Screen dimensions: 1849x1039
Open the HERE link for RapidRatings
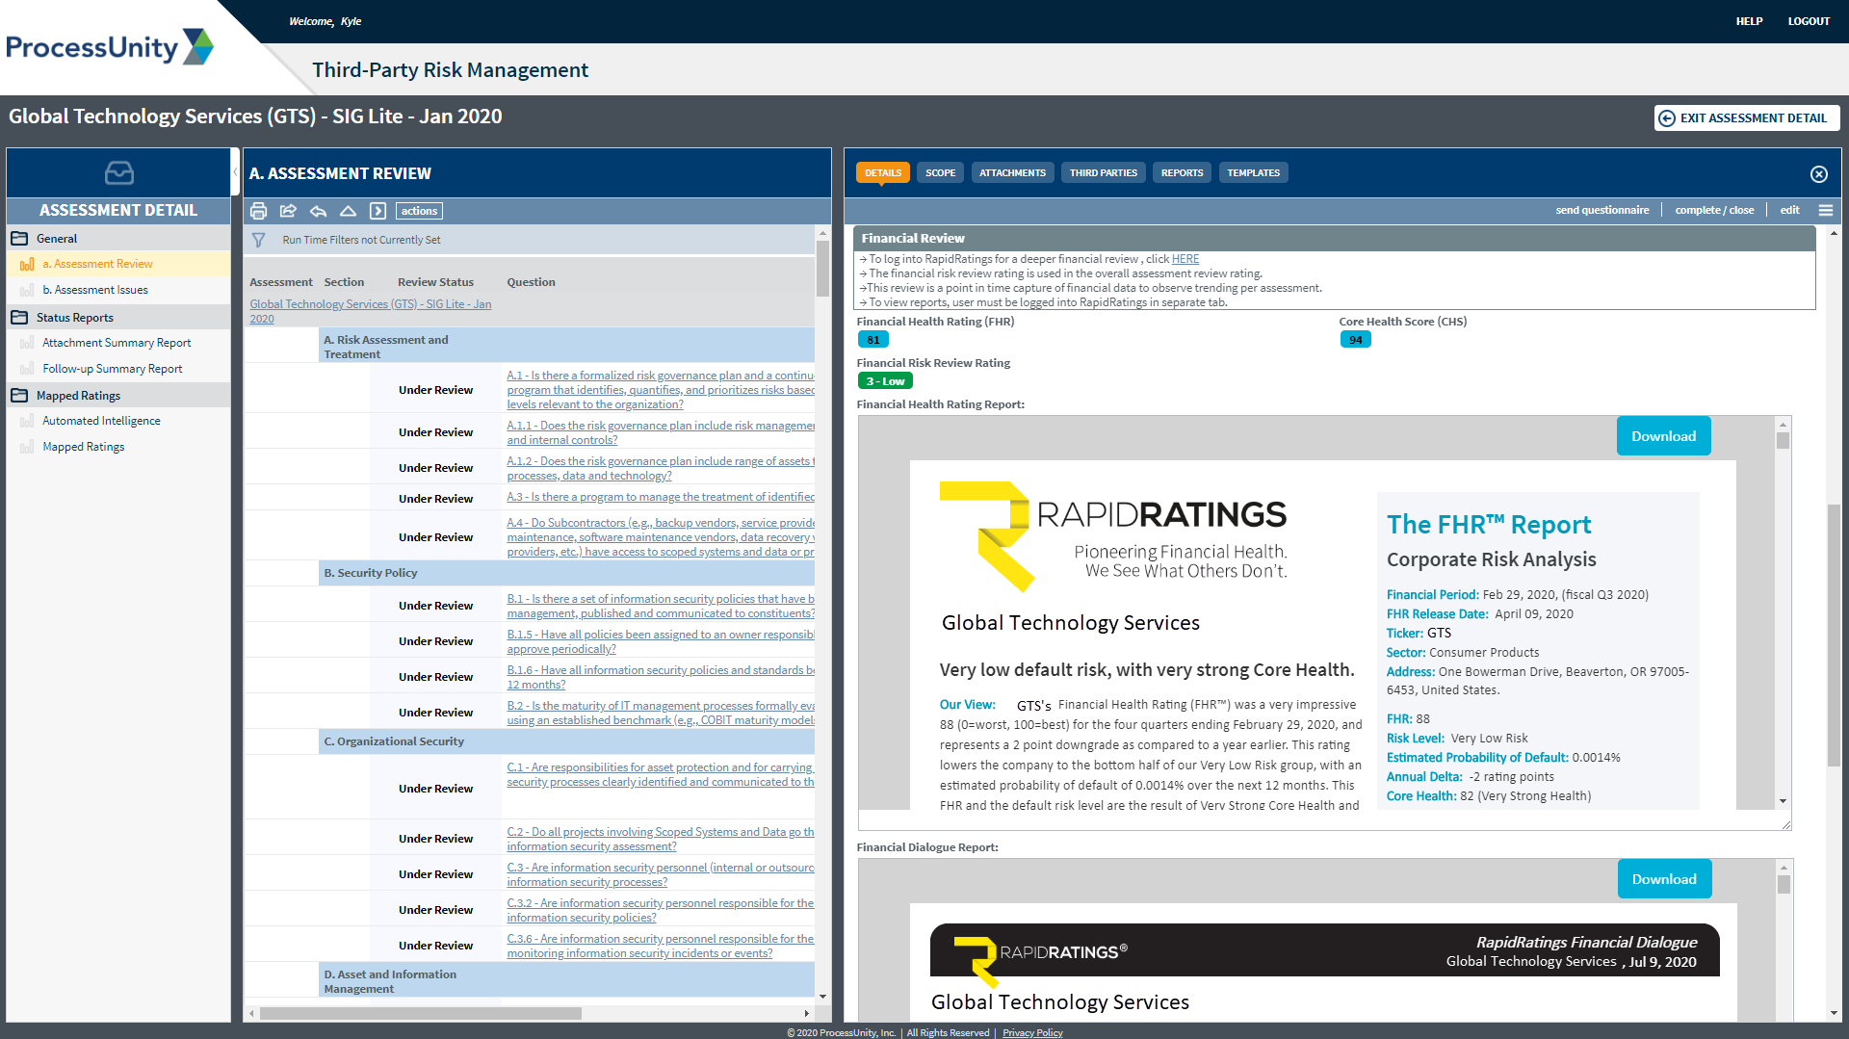pyautogui.click(x=1185, y=259)
